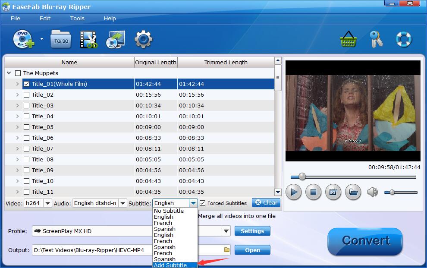Expand the Title_08 row
The image size is (427, 268).
pos(17,159)
